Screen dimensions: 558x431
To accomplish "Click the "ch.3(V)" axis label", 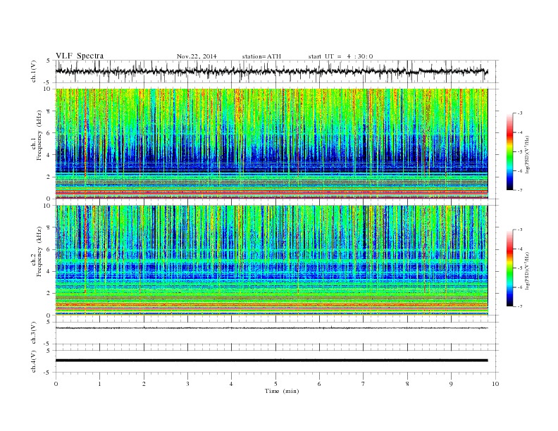I will point(34,333).
